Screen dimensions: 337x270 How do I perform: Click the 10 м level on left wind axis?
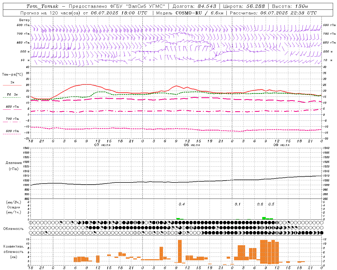[25, 60]
